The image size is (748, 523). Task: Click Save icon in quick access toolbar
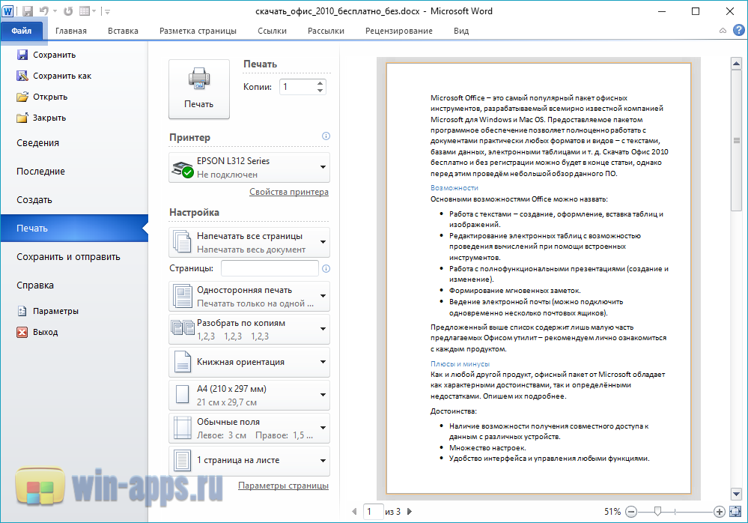pos(28,11)
